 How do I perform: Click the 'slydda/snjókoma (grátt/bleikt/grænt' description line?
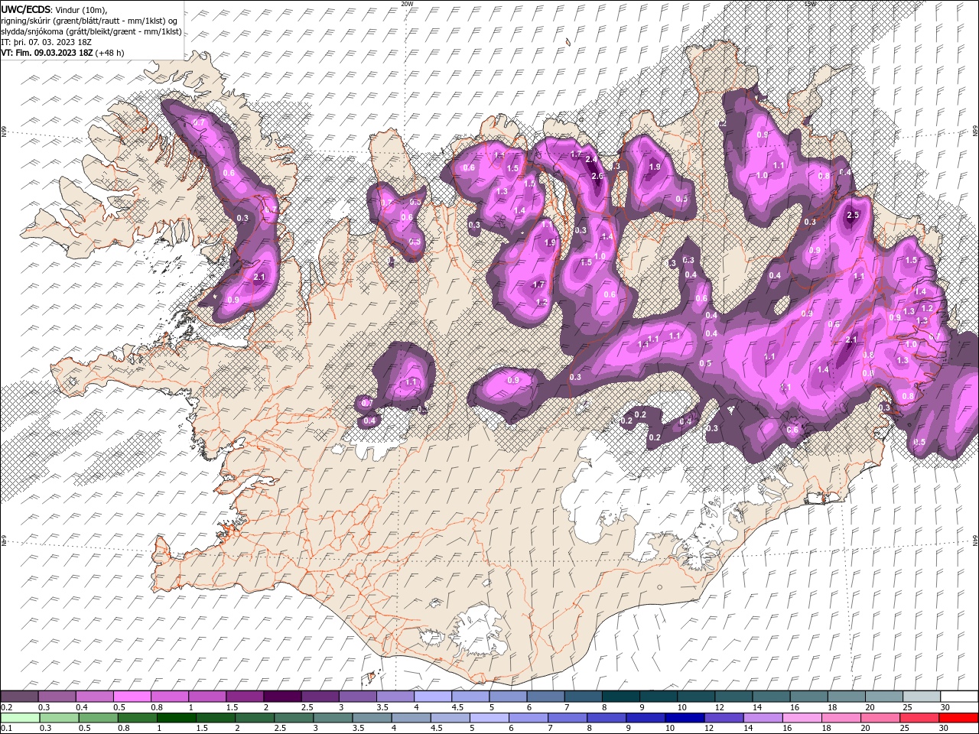click(91, 31)
